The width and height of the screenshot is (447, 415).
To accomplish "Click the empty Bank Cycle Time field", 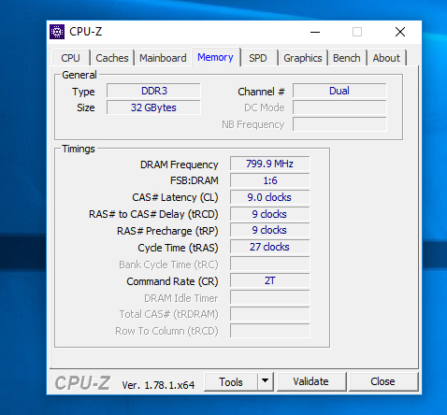I will (270, 264).
